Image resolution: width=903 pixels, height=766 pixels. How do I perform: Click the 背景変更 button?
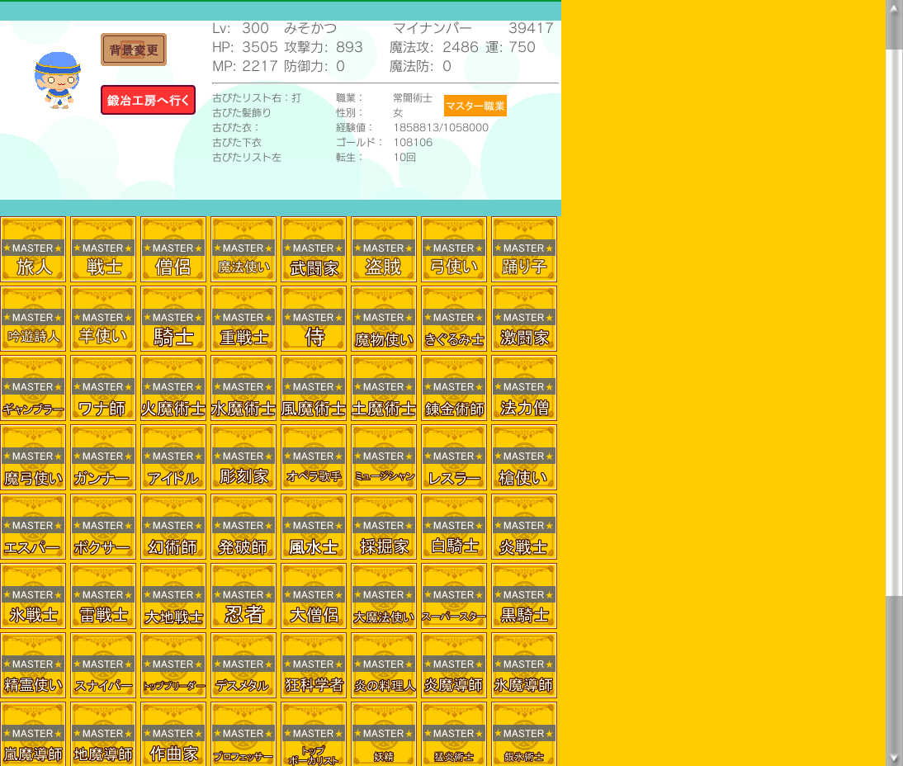(134, 50)
